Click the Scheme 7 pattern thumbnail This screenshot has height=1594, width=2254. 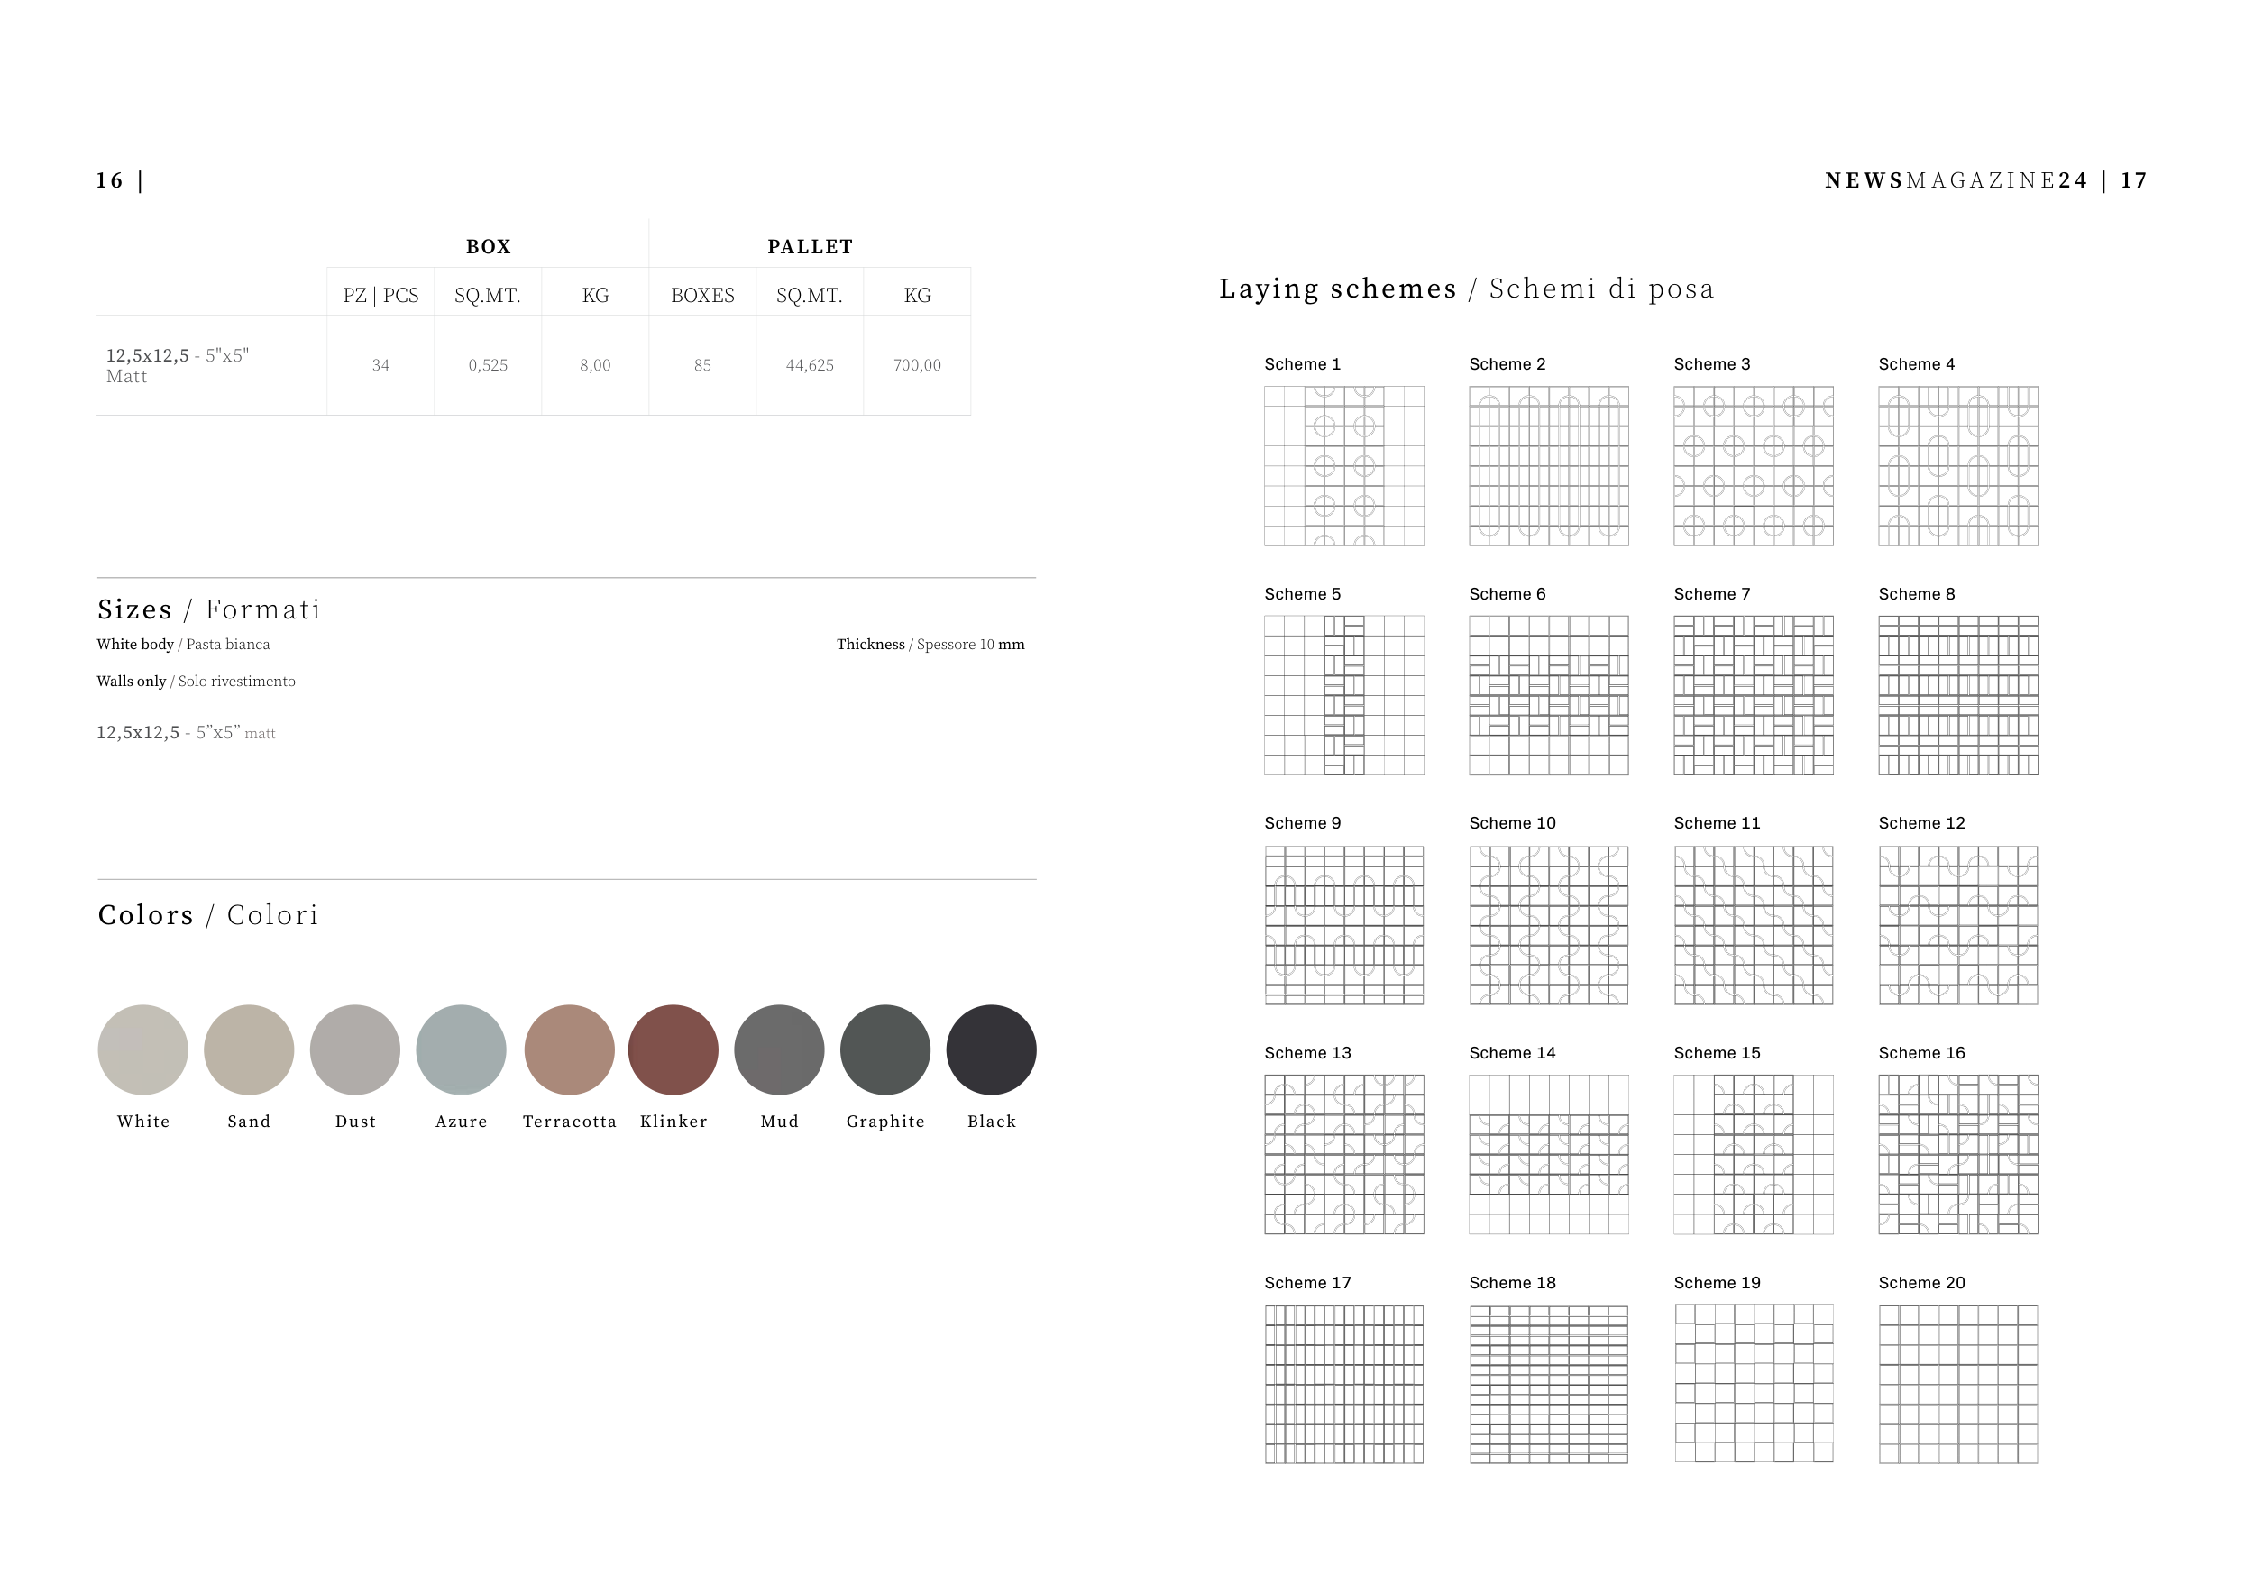pyautogui.click(x=1754, y=695)
